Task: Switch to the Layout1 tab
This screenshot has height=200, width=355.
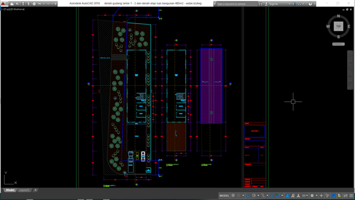Action: click(x=24, y=190)
